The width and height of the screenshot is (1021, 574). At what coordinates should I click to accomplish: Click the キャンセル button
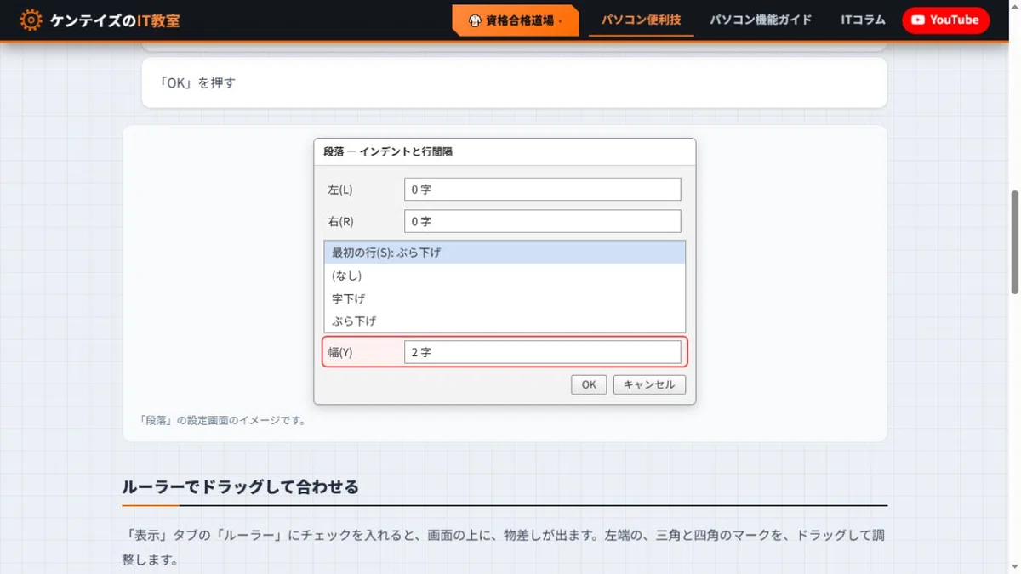tap(649, 384)
